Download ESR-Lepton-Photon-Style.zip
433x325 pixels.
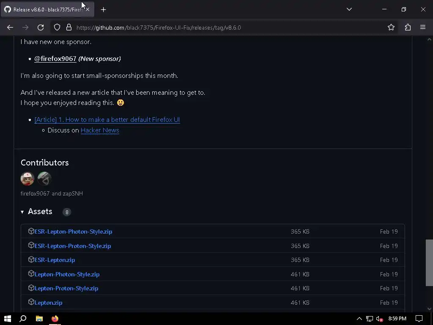(73, 231)
